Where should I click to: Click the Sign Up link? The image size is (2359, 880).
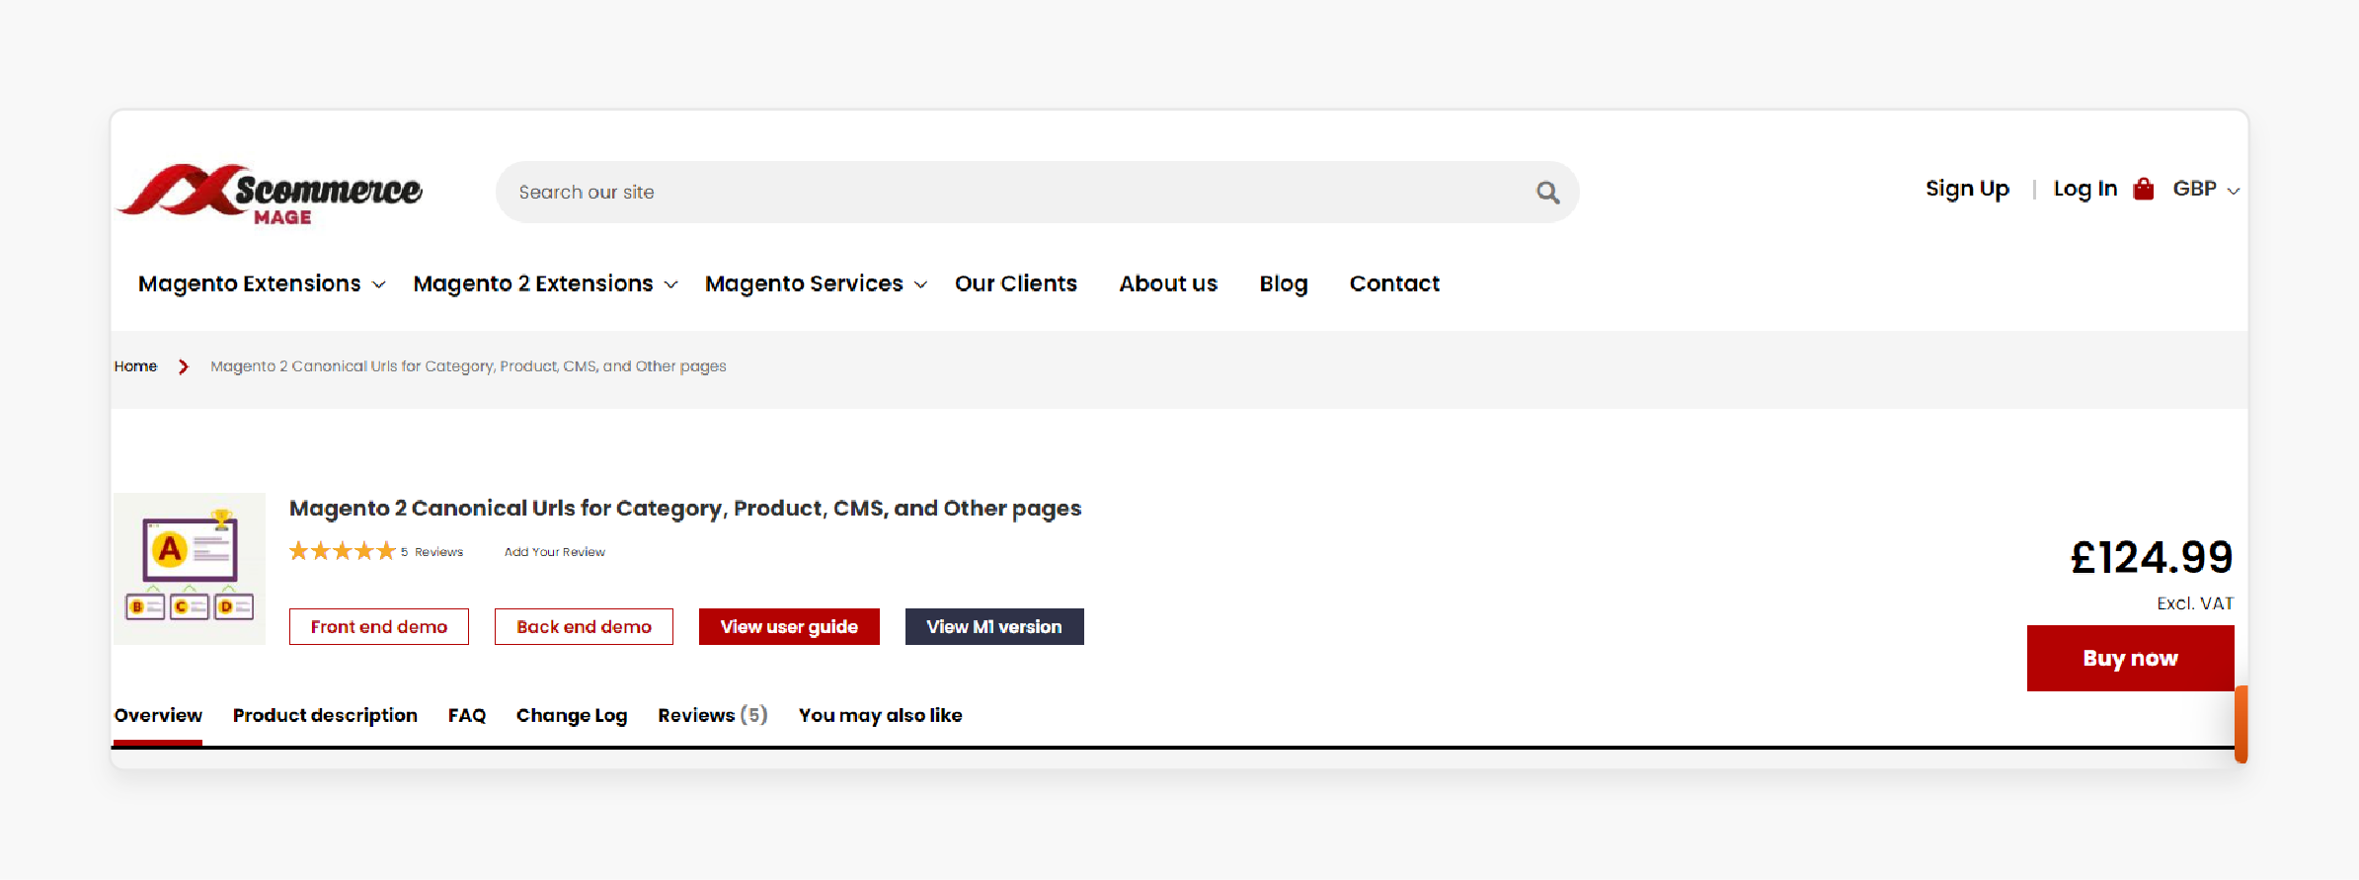tap(1967, 189)
